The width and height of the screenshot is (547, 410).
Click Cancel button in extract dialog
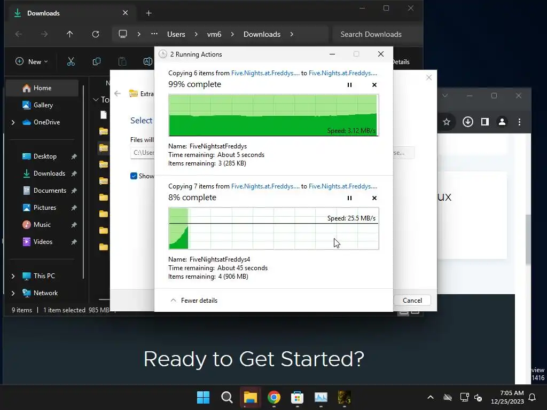coord(412,300)
